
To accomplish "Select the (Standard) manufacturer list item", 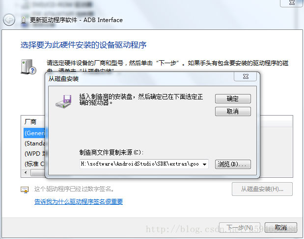I will 34,143.
